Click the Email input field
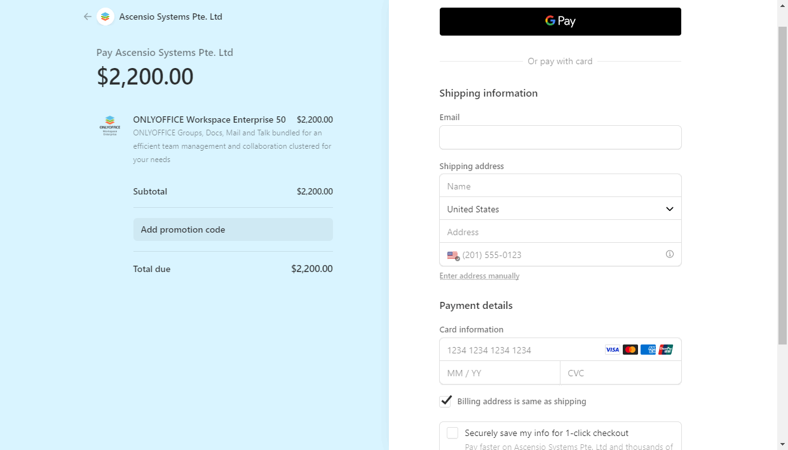The image size is (788, 450). [560, 137]
